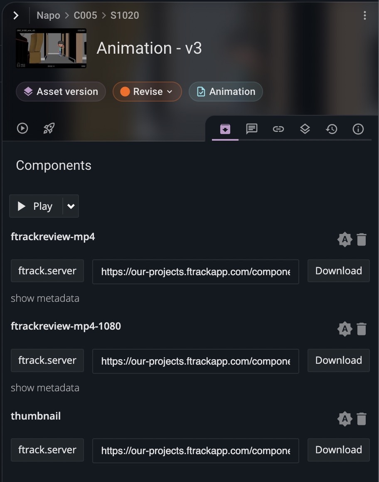Show metadata for ftrackreview-mp4-1080
This screenshot has height=482, width=379.
45,388
